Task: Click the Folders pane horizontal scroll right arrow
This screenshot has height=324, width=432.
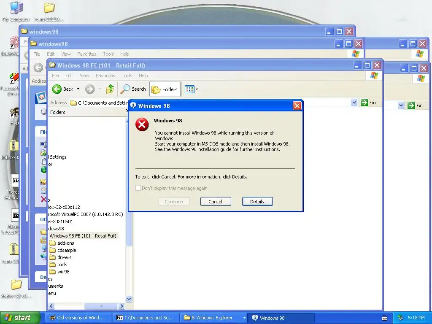Action: (121, 306)
